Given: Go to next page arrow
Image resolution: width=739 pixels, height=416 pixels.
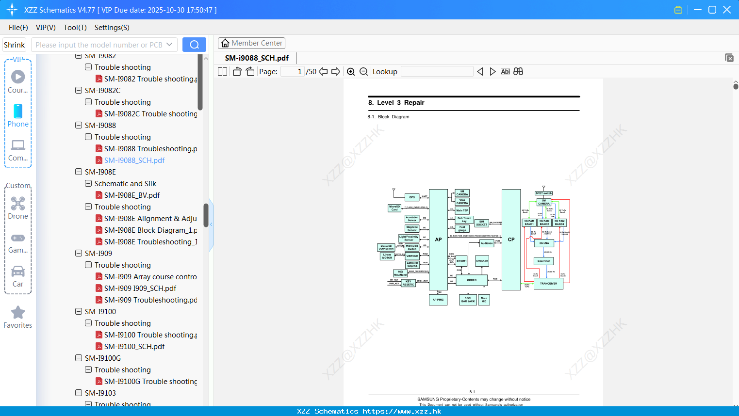Looking at the screenshot, I should 336,72.
